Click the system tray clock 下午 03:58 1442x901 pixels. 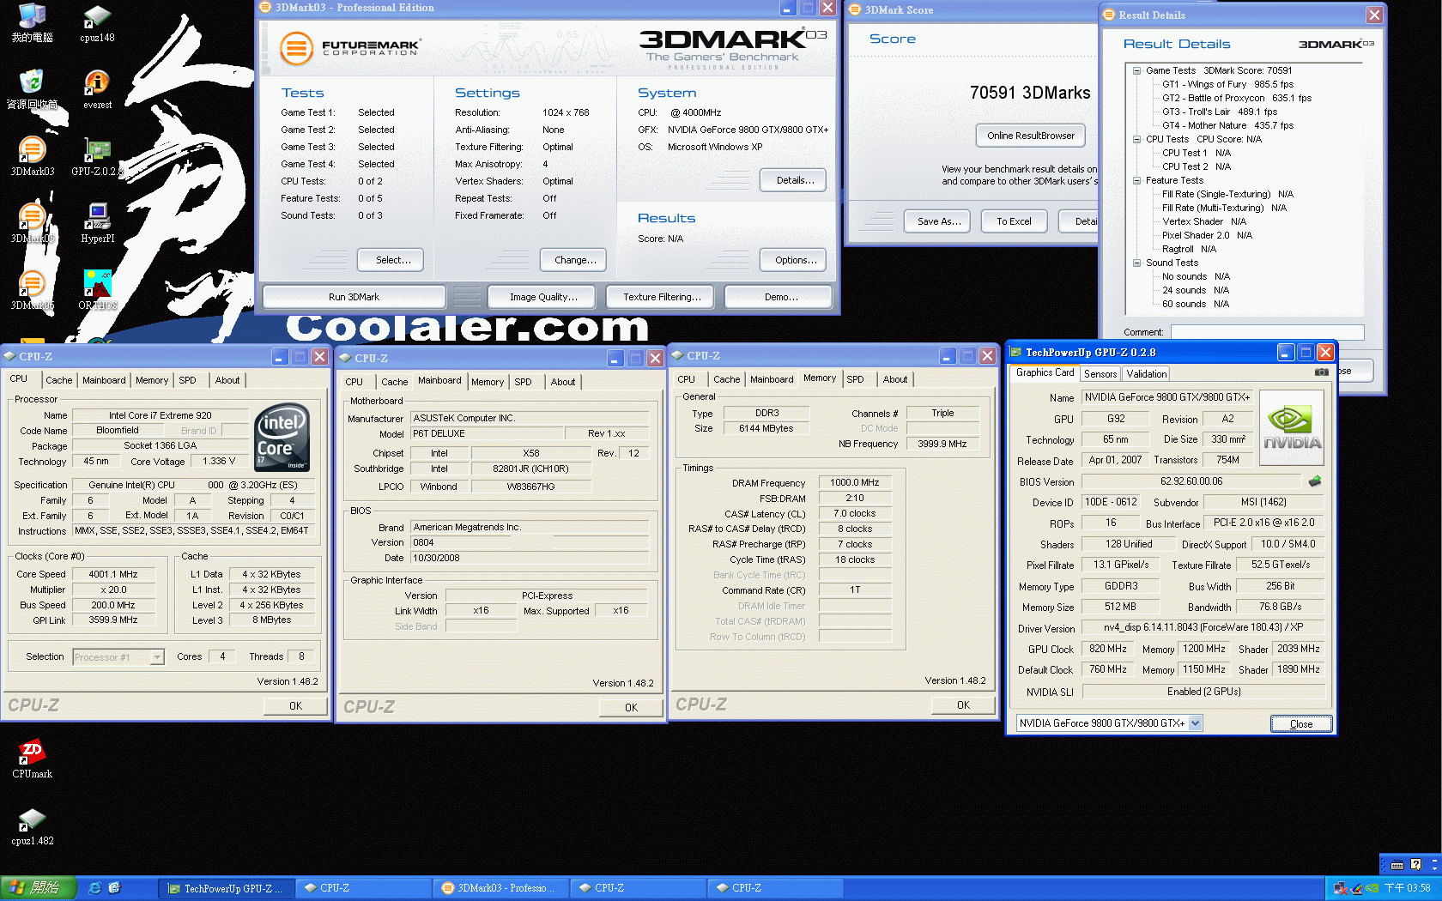coord(1407,888)
